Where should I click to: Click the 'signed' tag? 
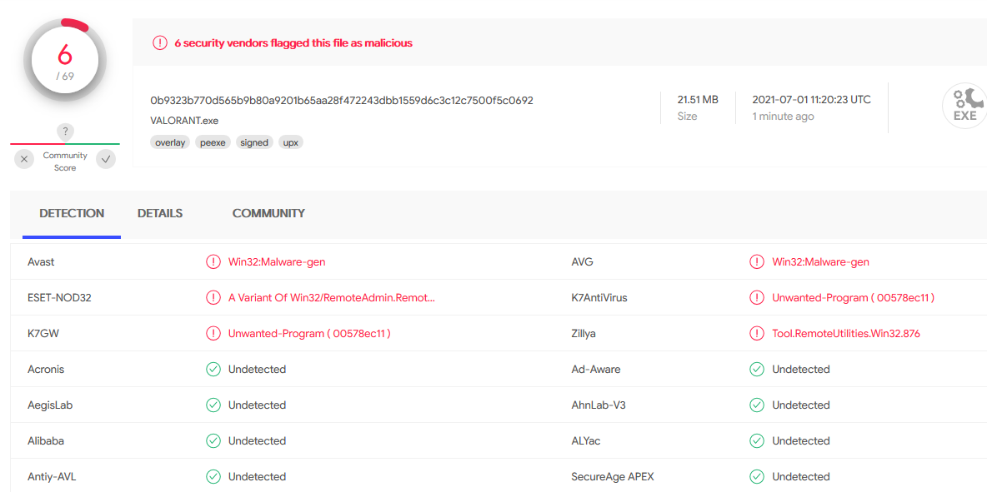coord(254,142)
